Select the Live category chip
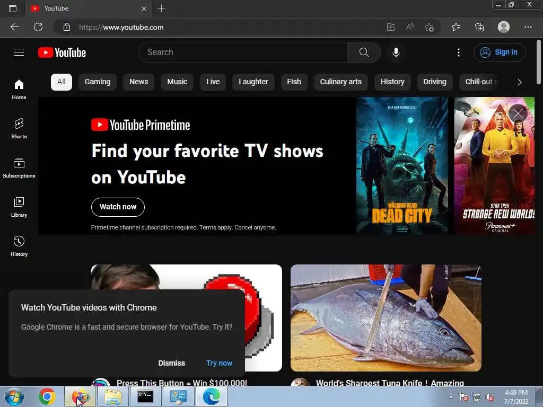 pyautogui.click(x=213, y=82)
